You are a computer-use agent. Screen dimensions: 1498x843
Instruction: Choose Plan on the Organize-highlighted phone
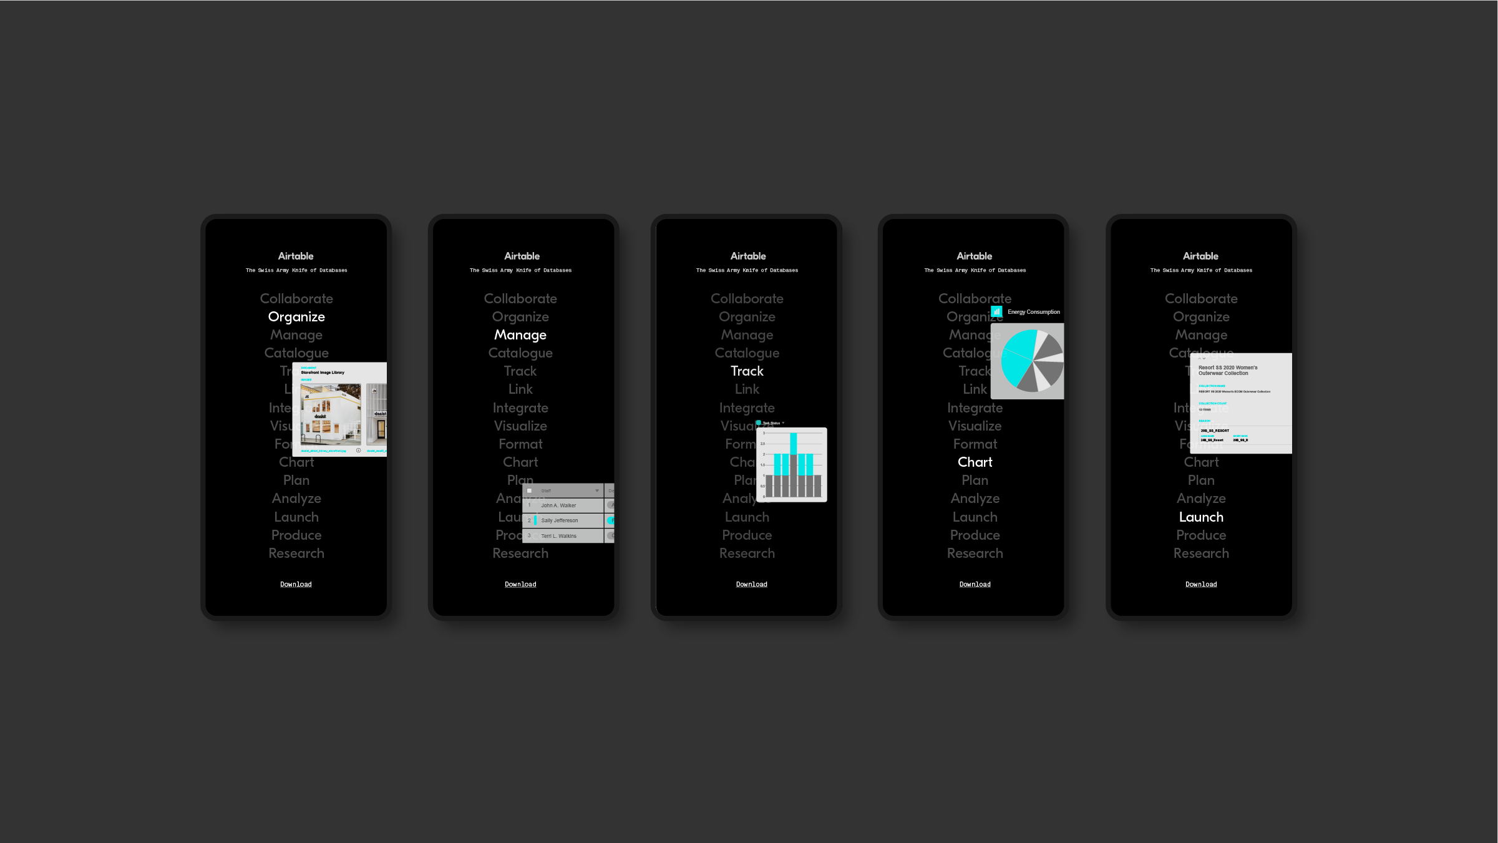(296, 480)
